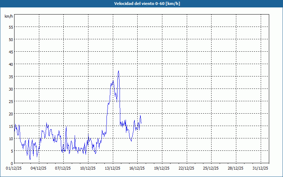
Task: Select the 40 value on the y-axis
Action: tap(11, 64)
